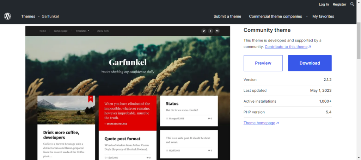Click Home in the preview menu

(43, 31)
